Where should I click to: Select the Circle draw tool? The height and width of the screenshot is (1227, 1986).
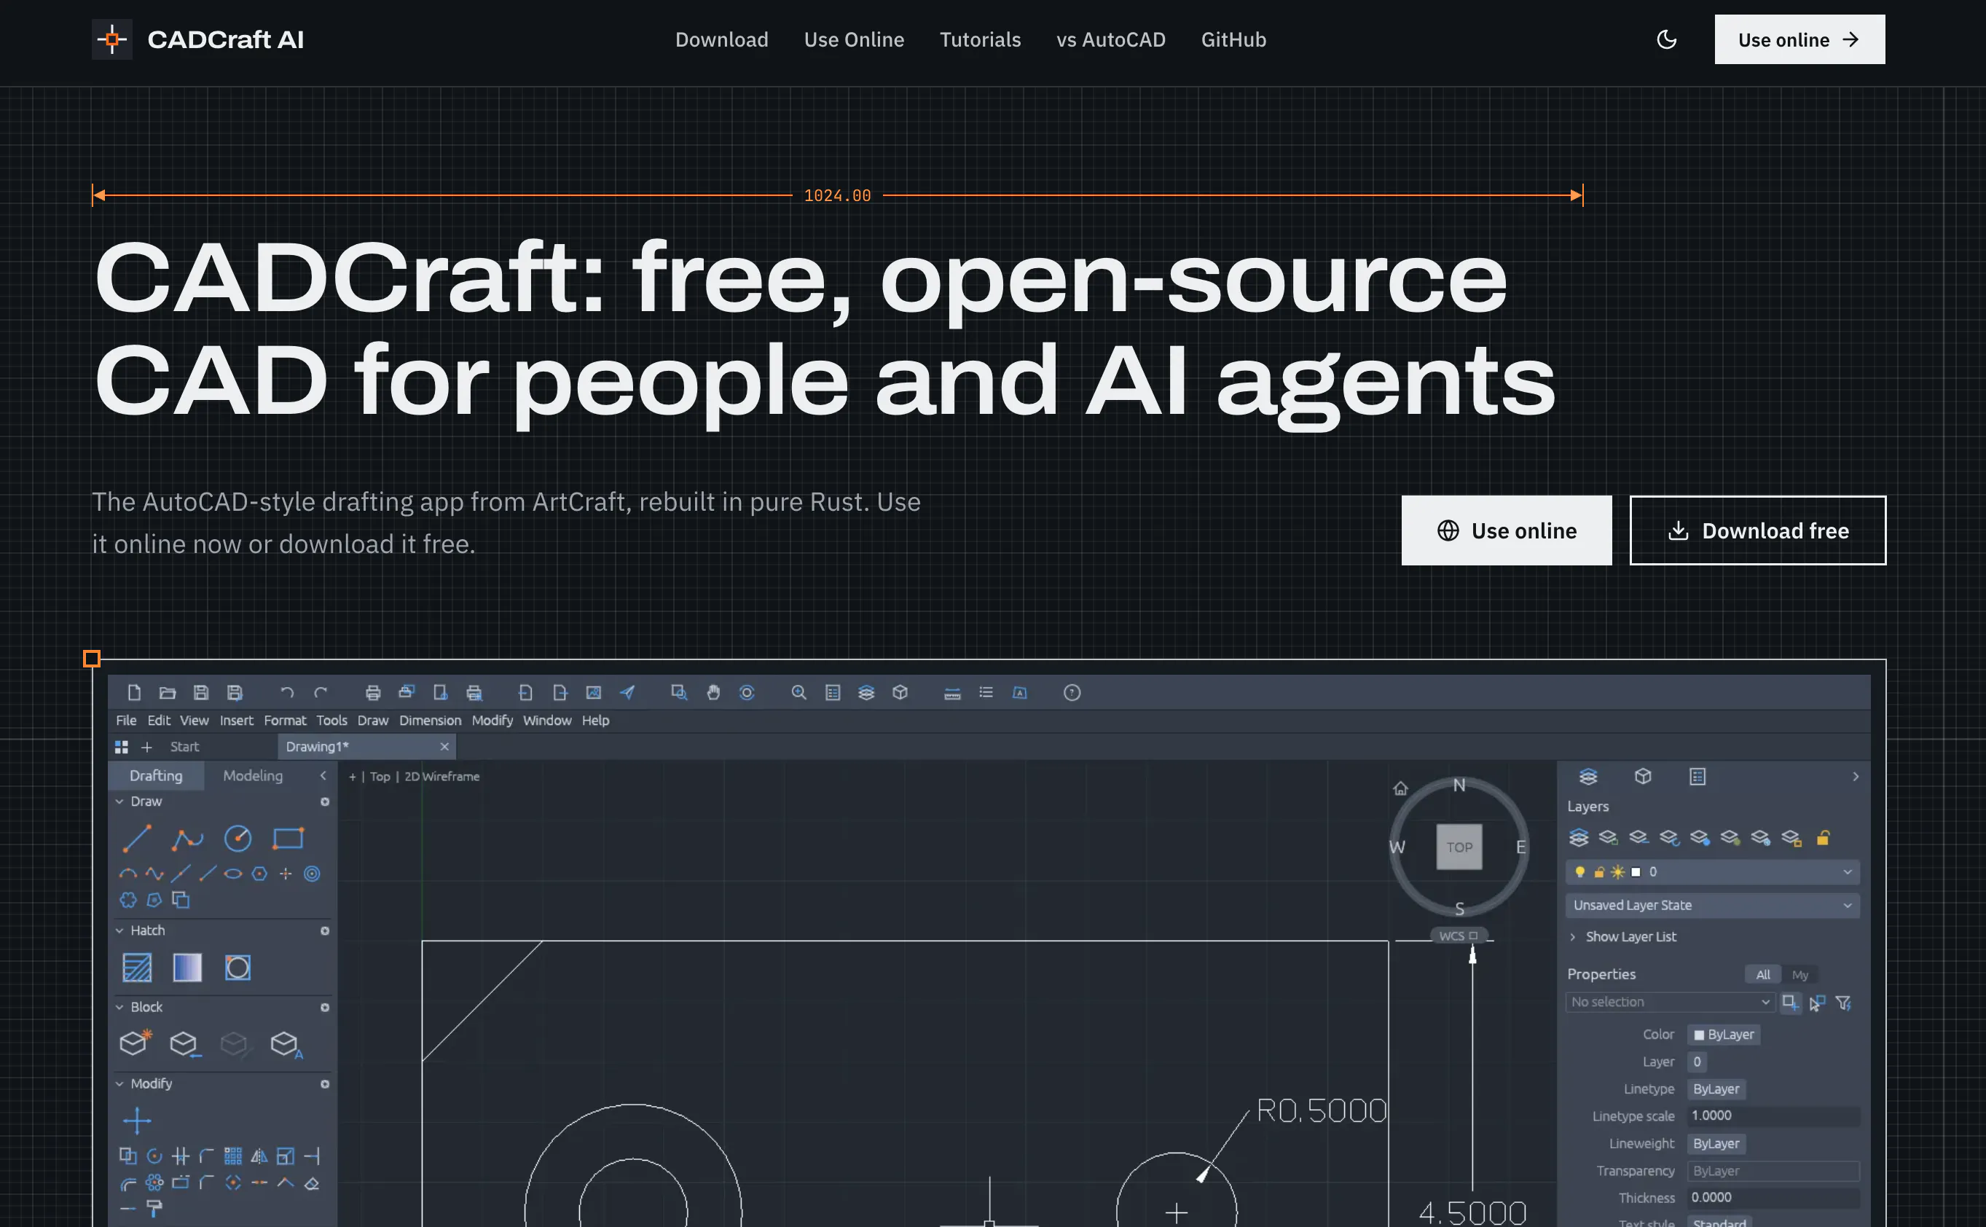[x=238, y=839]
